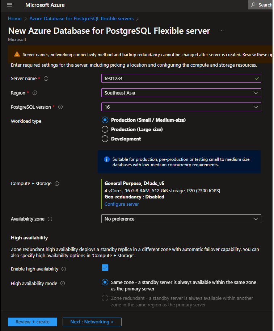Image resolution: width=274 pixels, height=331 pixels.
Task: Open Azure Database for PostgreSQL flexible servers breadcrumb
Action: [81, 18]
